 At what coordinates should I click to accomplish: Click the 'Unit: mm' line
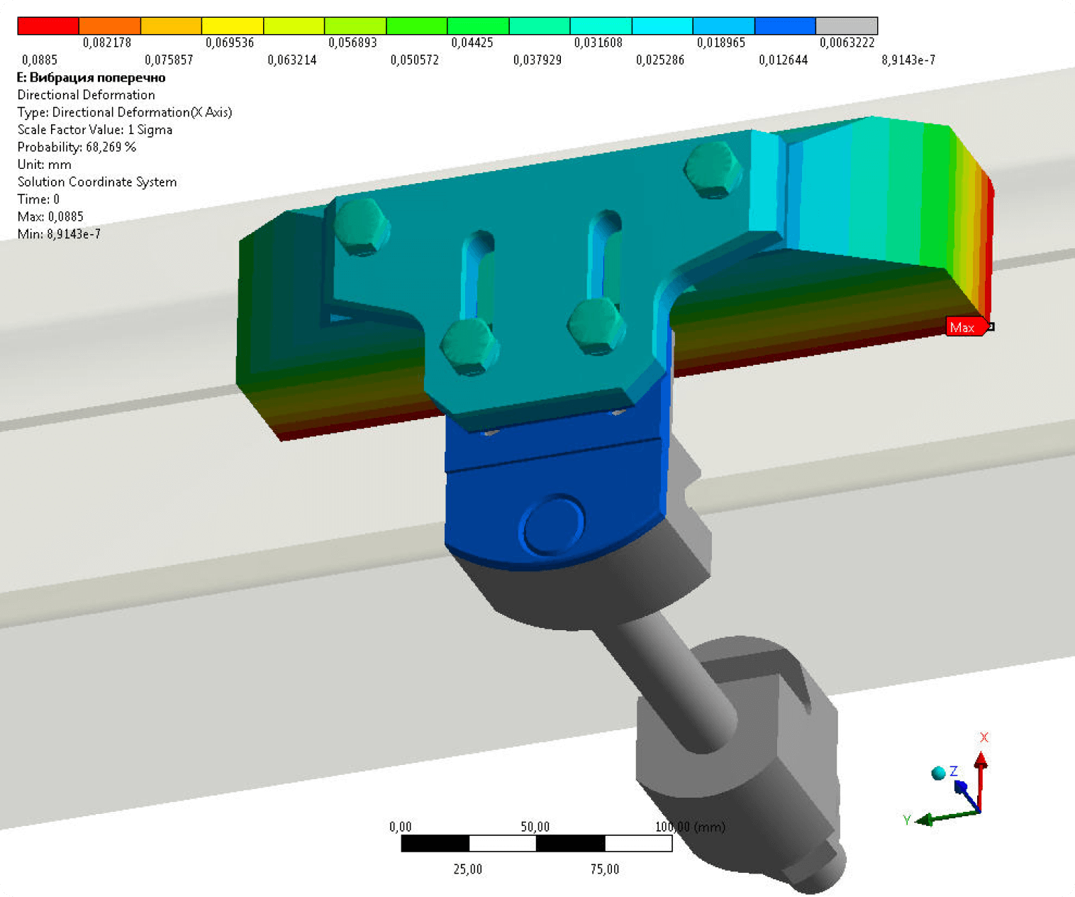tap(45, 165)
